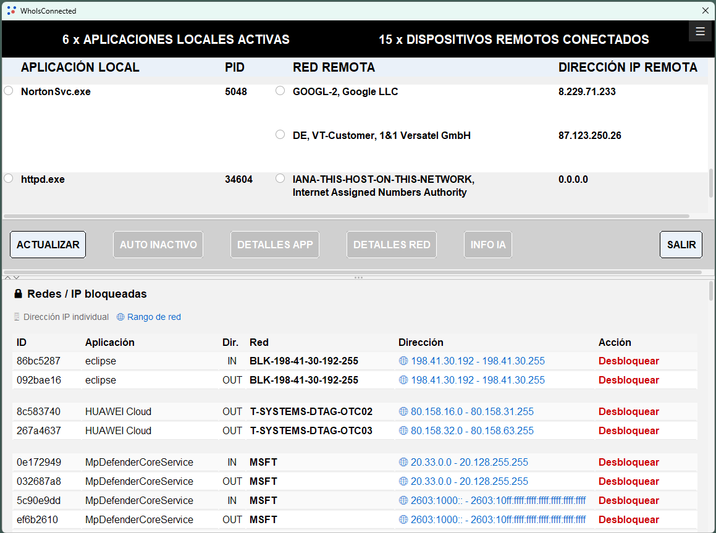The width and height of the screenshot is (716, 533).
Task: Open DETALLES RED
Action: pyautogui.click(x=392, y=245)
